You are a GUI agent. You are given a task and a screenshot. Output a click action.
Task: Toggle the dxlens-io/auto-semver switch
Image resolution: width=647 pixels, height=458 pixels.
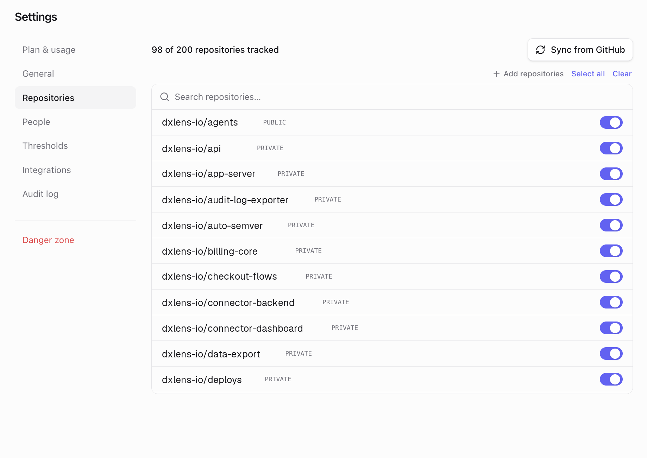coord(611,225)
